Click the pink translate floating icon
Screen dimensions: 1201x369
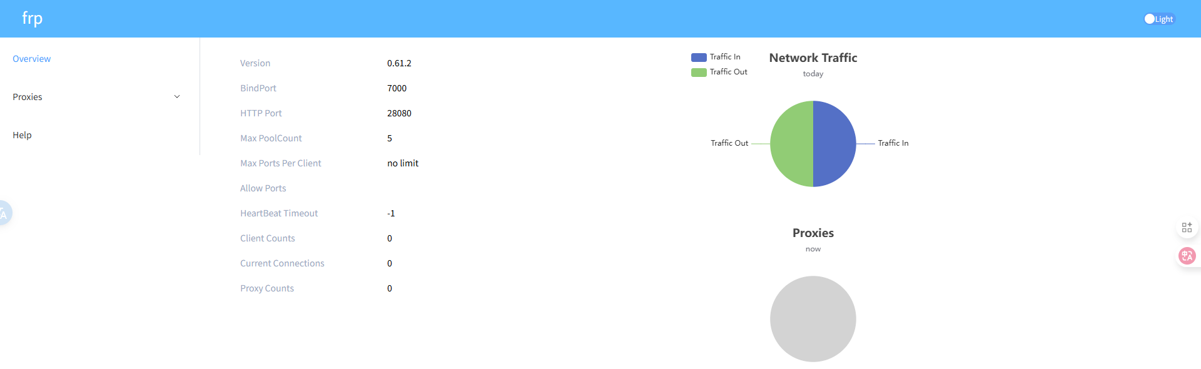(x=1187, y=256)
